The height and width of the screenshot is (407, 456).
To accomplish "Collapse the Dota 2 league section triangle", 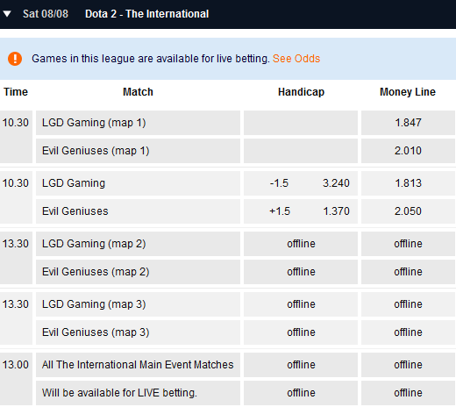I will click(x=7, y=14).
